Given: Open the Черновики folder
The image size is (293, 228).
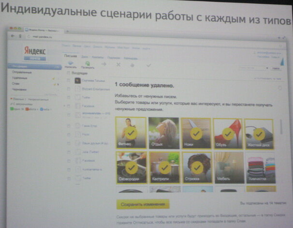Looking at the screenshot, I should click(x=19, y=90).
